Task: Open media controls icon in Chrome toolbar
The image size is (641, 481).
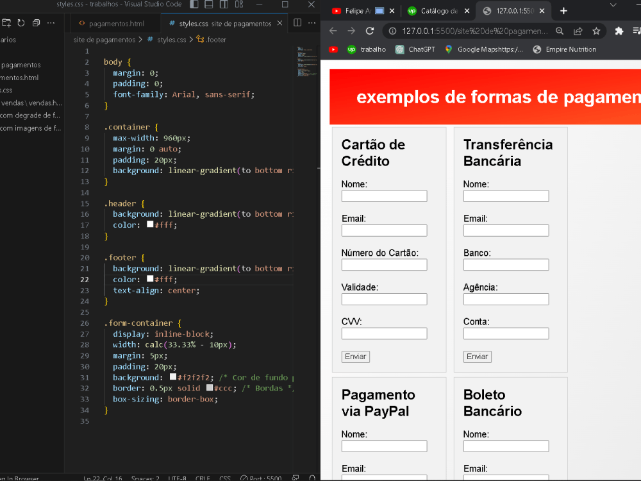Action: pyautogui.click(x=637, y=31)
